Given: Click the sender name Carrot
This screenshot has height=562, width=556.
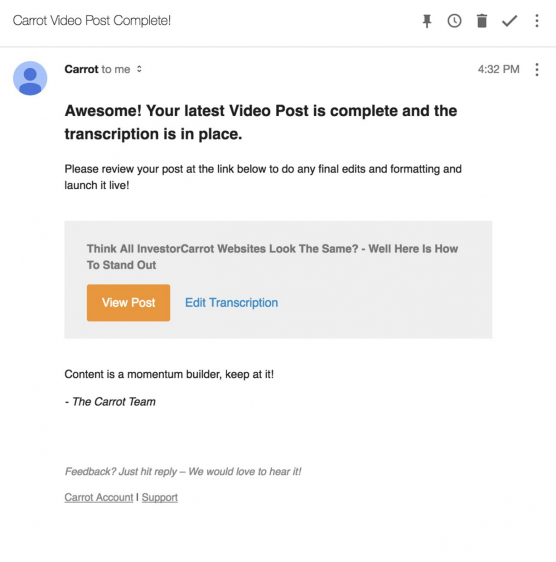Looking at the screenshot, I should point(81,69).
